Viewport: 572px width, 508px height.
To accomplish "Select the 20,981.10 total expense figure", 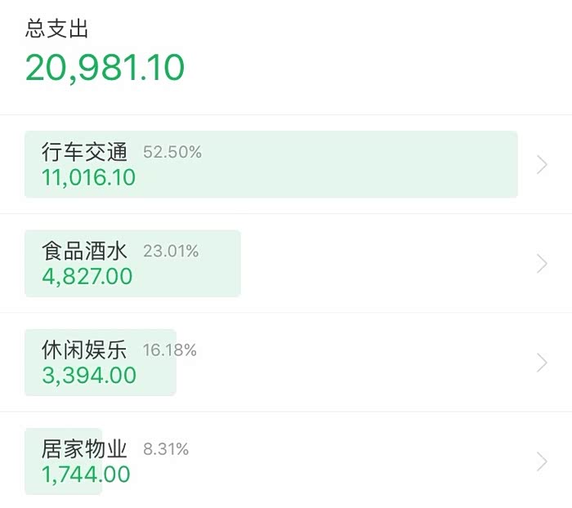I will pos(105,67).
